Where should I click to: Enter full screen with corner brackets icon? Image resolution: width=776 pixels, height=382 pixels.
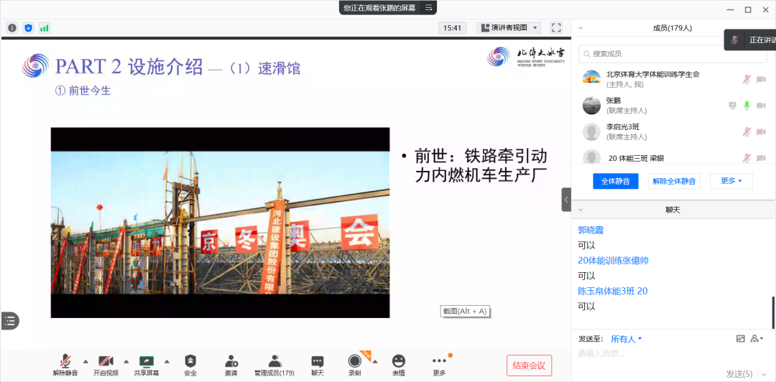click(556, 28)
